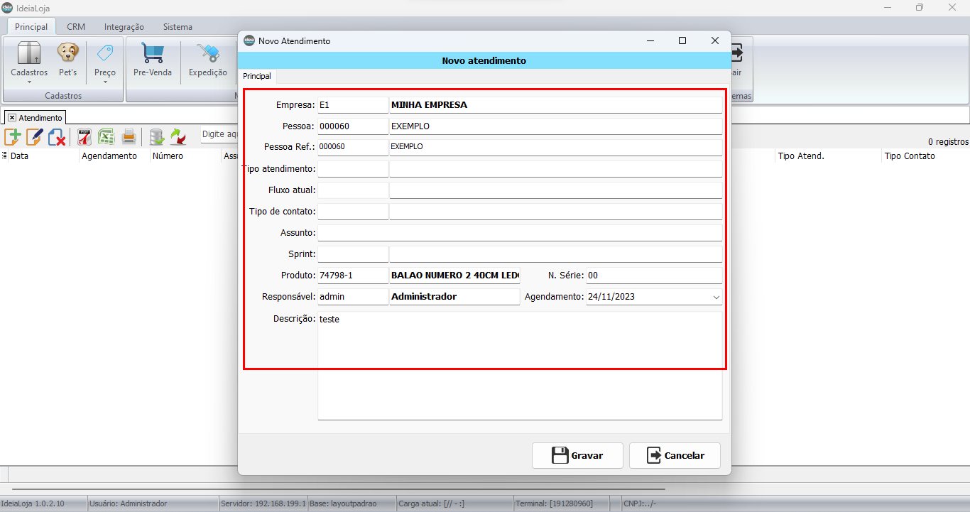Screen dimensions: 970x512
Task: Open the Pet's module
Action: pos(67,60)
